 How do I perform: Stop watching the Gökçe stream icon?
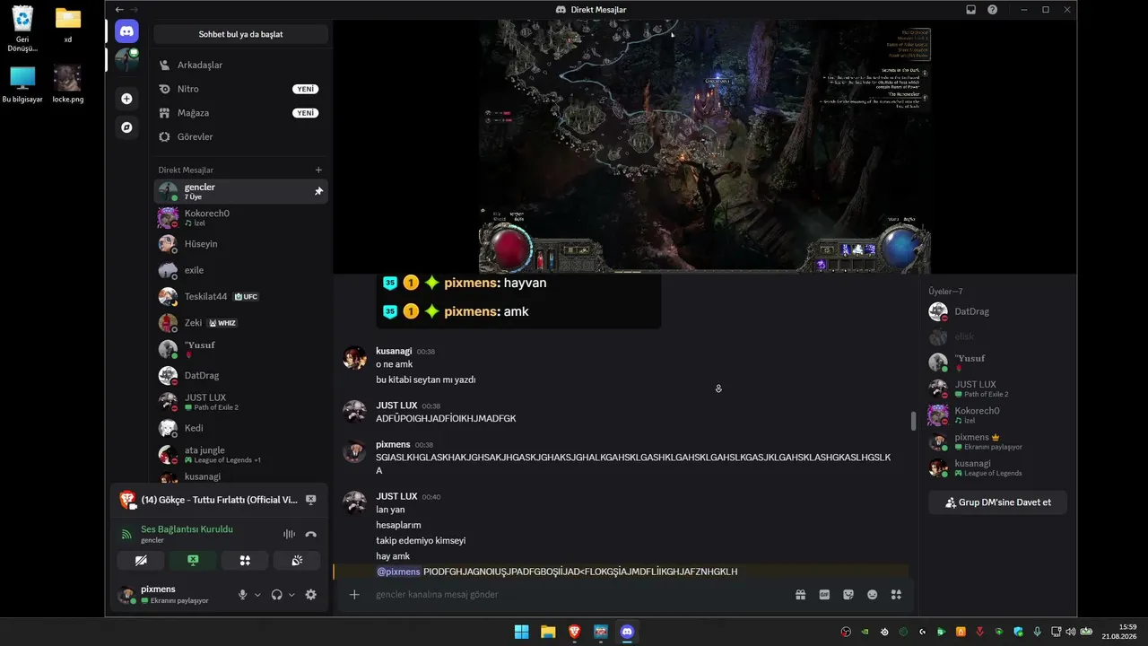point(310,500)
